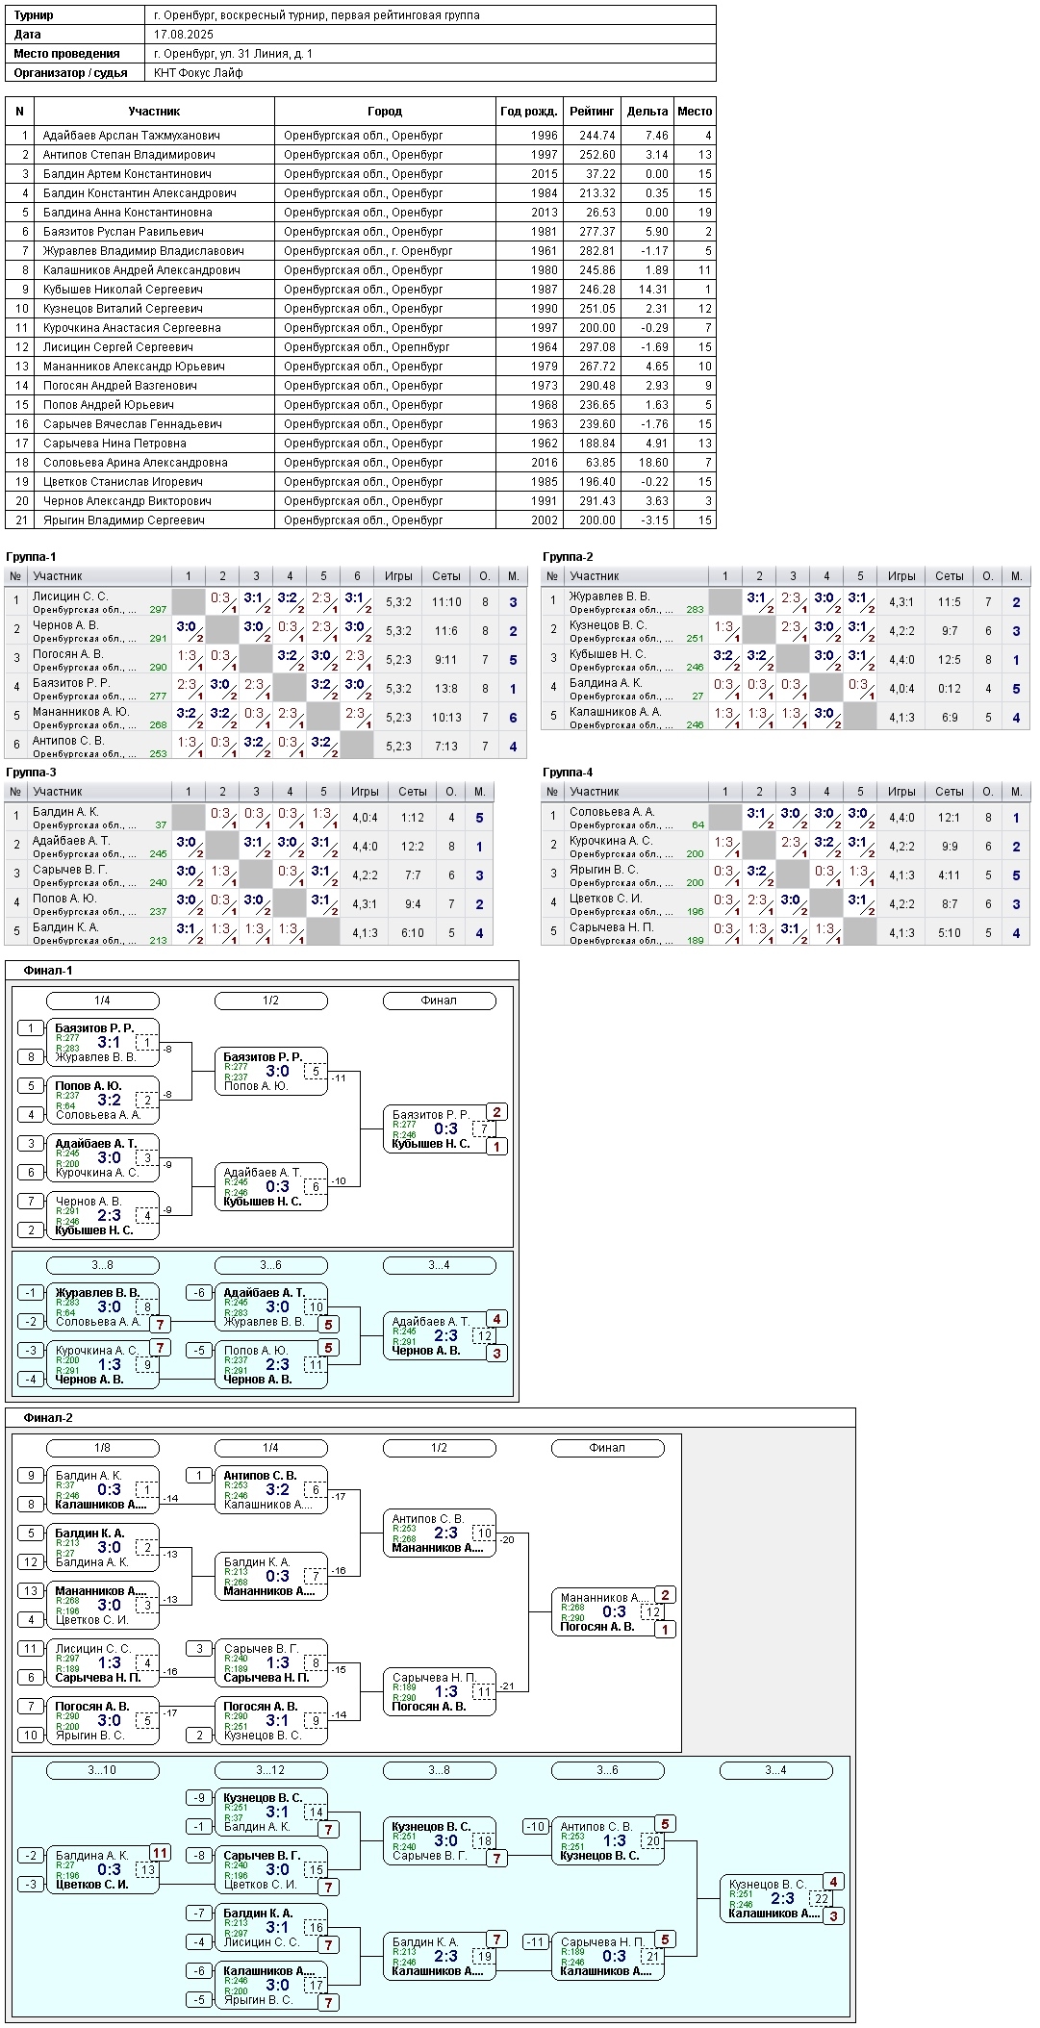Click organizer name КНТ Фокус Лайф

point(198,73)
